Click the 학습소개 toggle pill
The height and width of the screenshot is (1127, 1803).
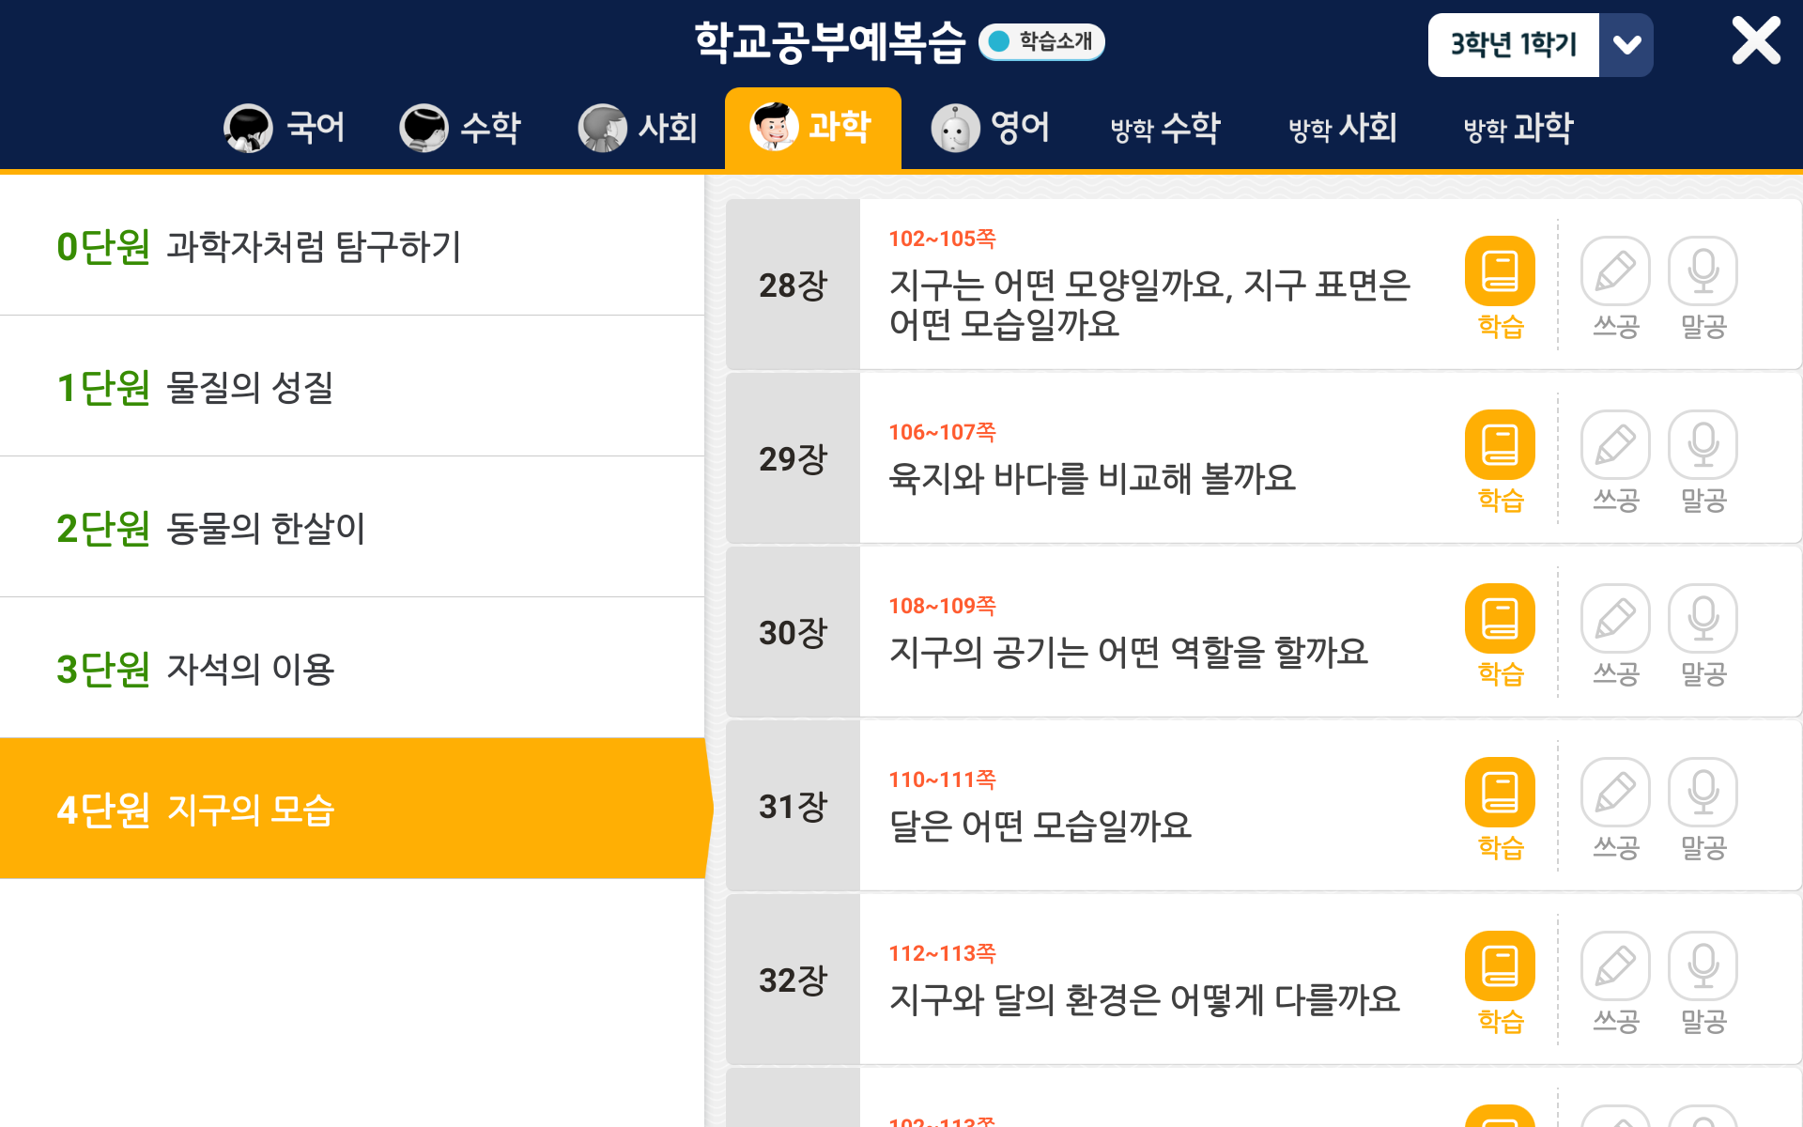(1041, 42)
